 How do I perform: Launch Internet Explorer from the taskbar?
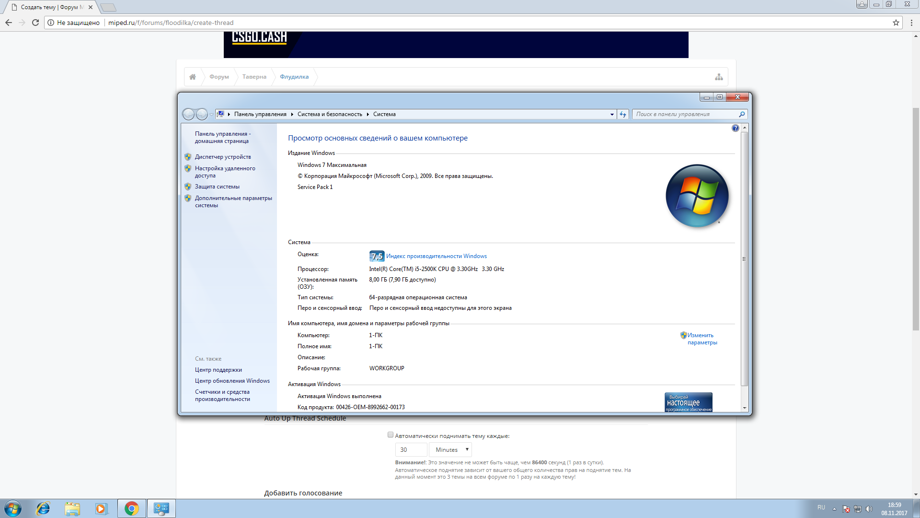pos(43,508)
